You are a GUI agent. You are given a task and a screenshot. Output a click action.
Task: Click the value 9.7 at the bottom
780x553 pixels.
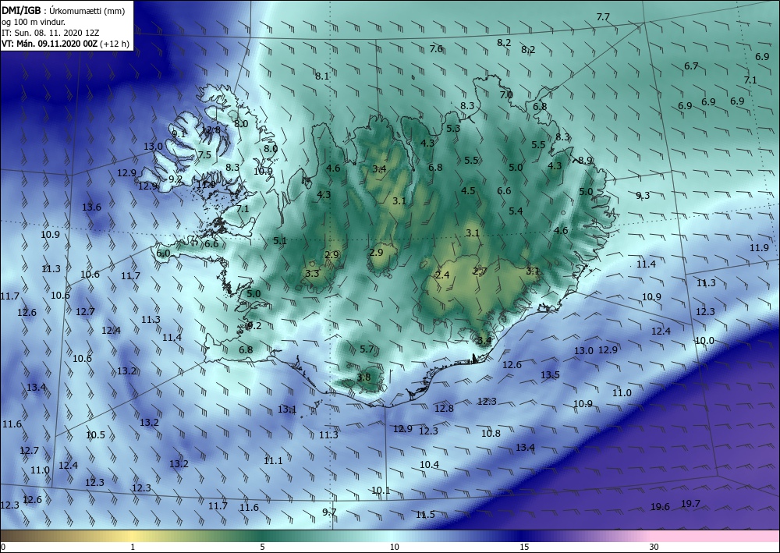click(329, 512)
